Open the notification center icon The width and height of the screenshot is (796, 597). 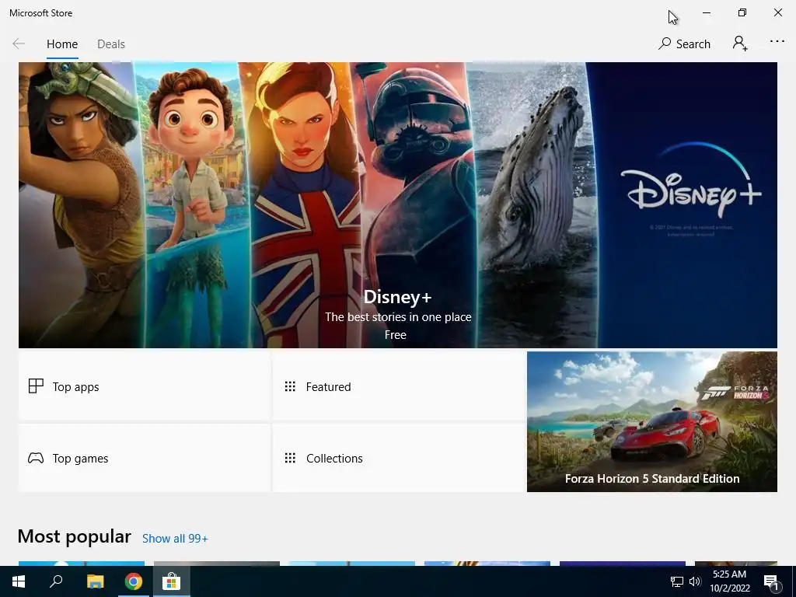(771, 581)
